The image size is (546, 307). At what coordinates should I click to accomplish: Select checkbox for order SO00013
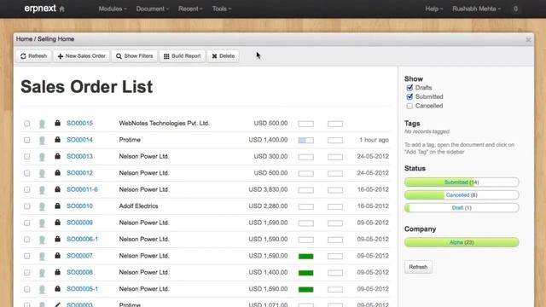pyautogui.click(x=26, y=157)
